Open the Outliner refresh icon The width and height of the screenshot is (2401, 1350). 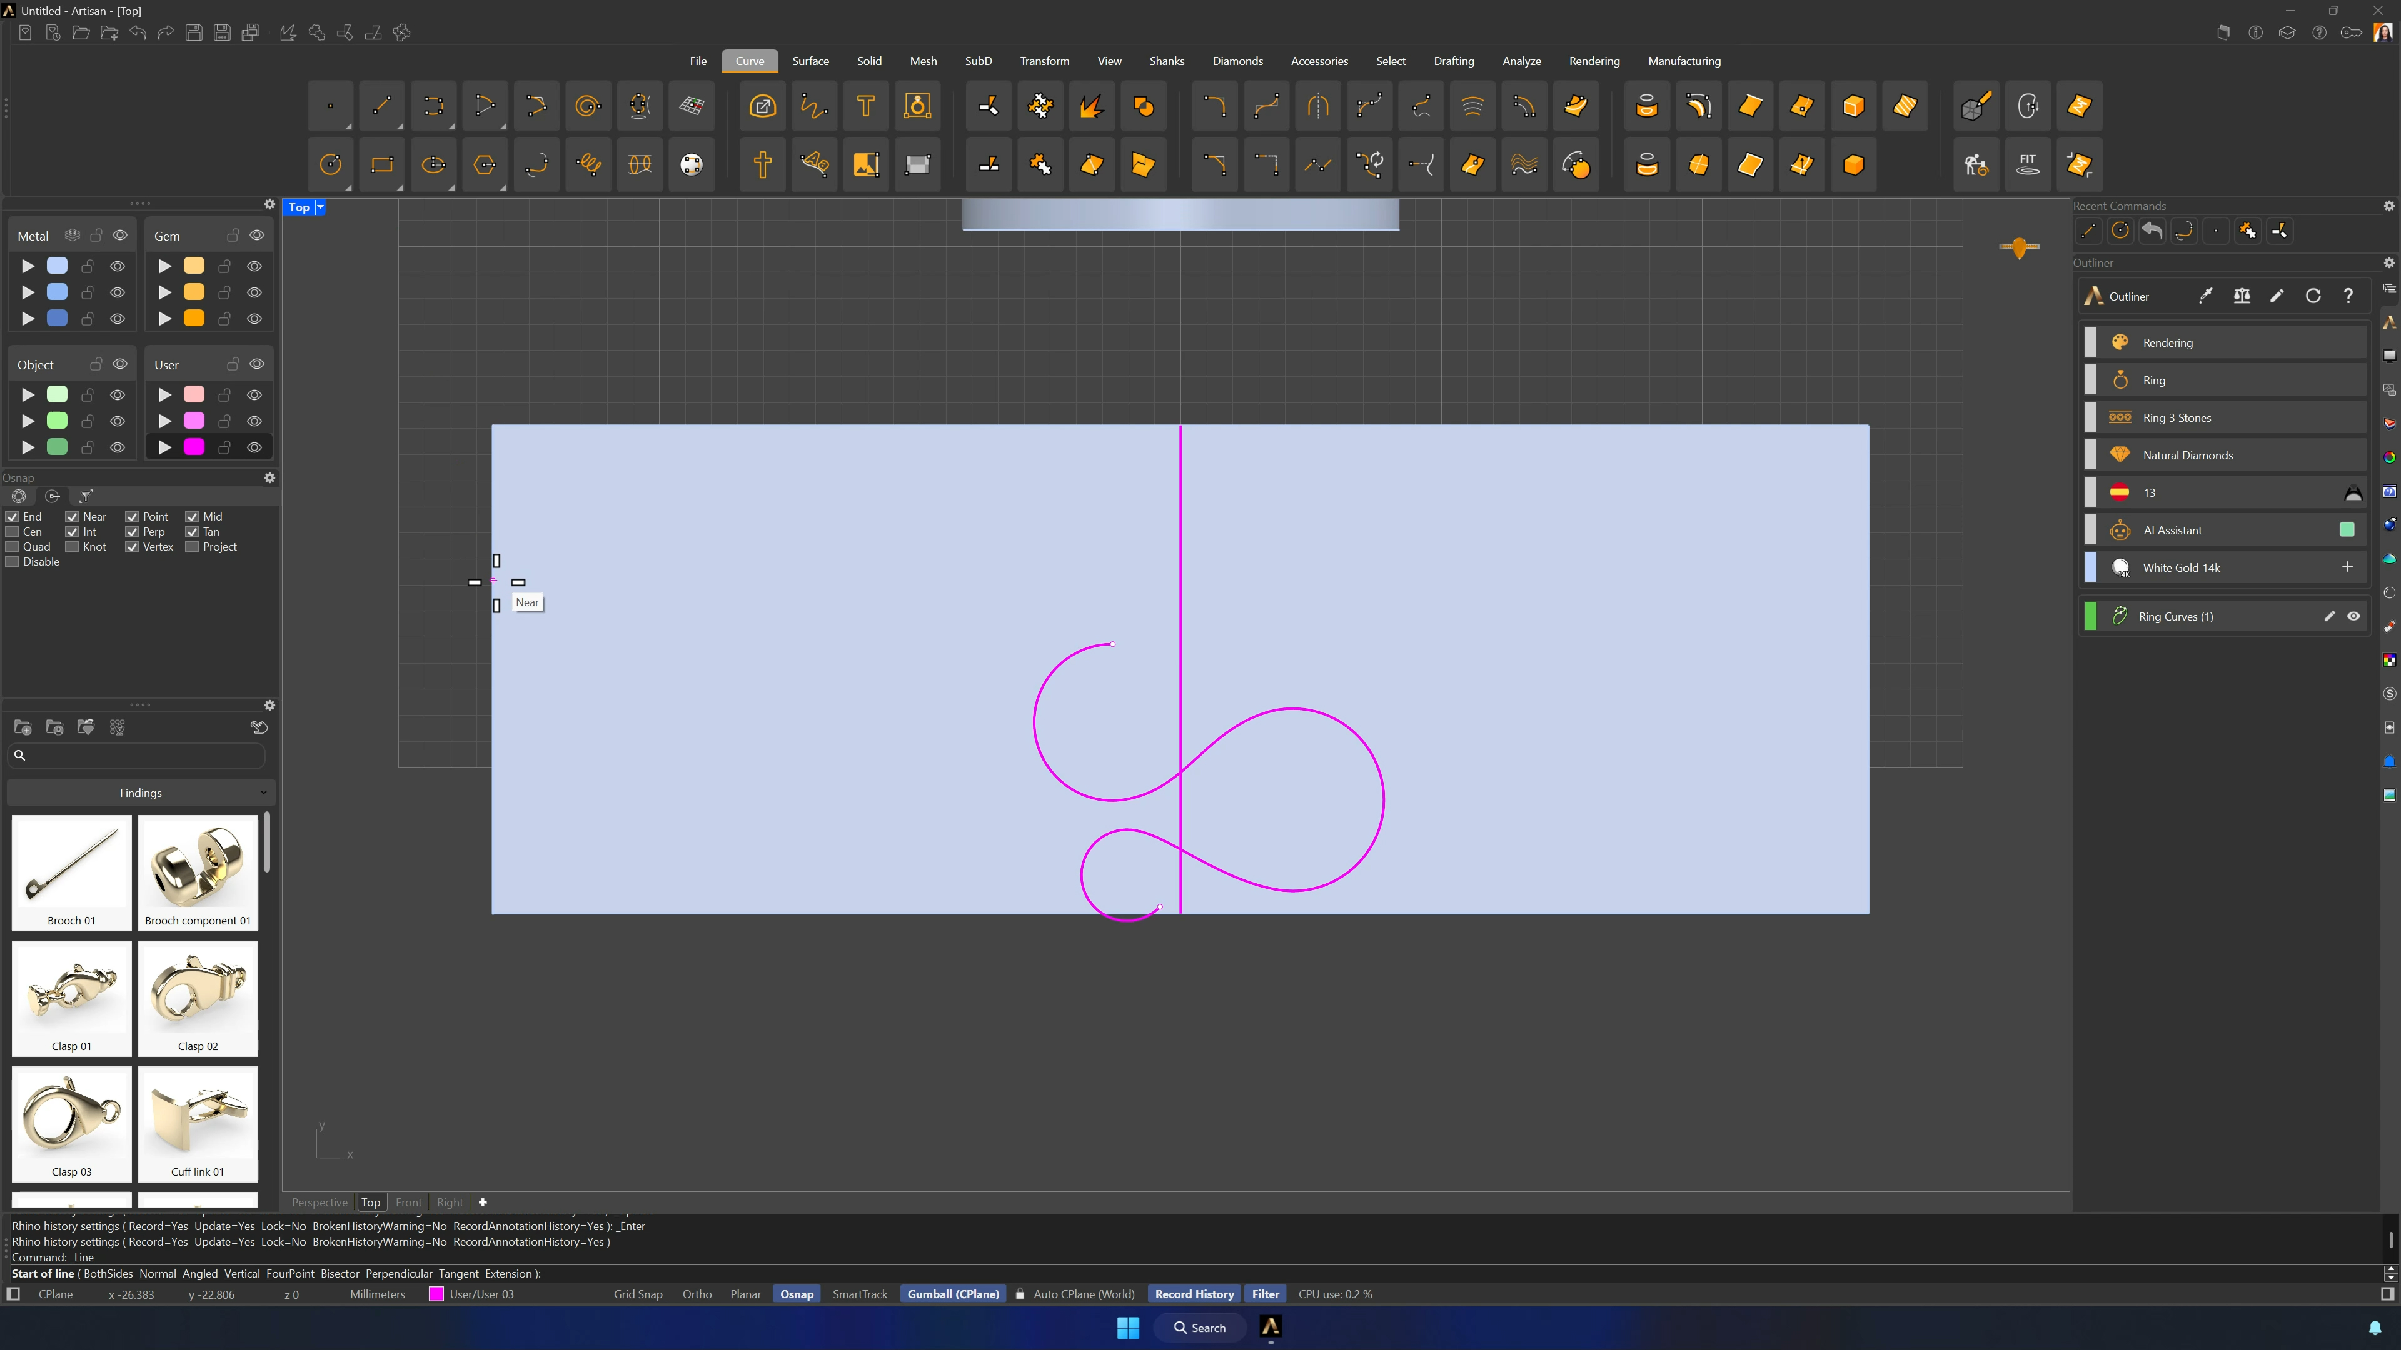click(2312, 296)
